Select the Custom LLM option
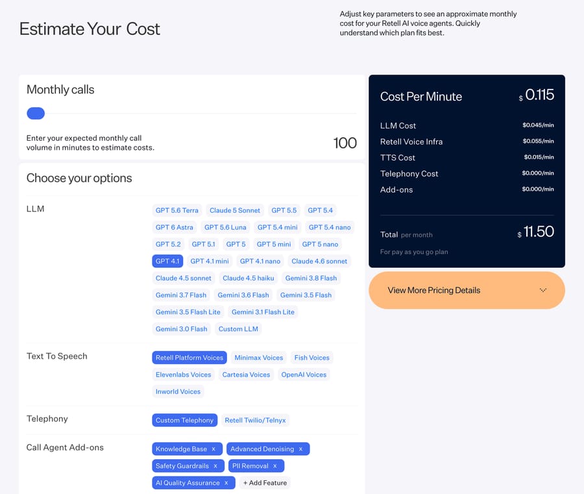Viewport: 584px width, 494px height. coord(238,329)
